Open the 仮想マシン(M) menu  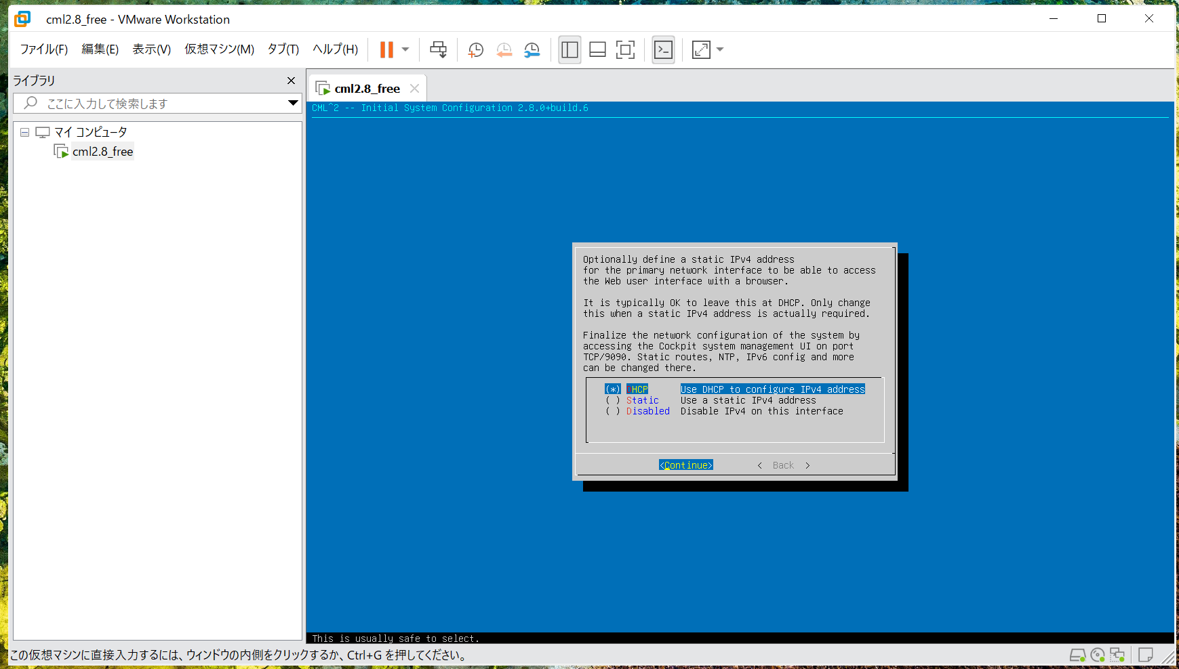tap(219, 49)
